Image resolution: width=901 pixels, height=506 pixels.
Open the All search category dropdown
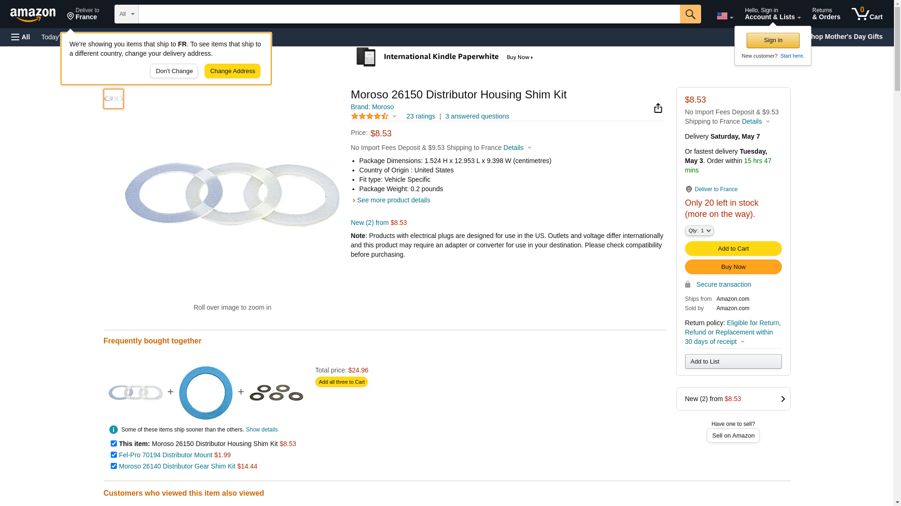[x=126, y=14]
